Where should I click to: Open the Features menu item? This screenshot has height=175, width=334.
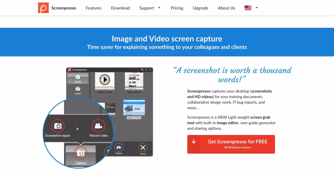pyautogui.click(x=94, y=8)
